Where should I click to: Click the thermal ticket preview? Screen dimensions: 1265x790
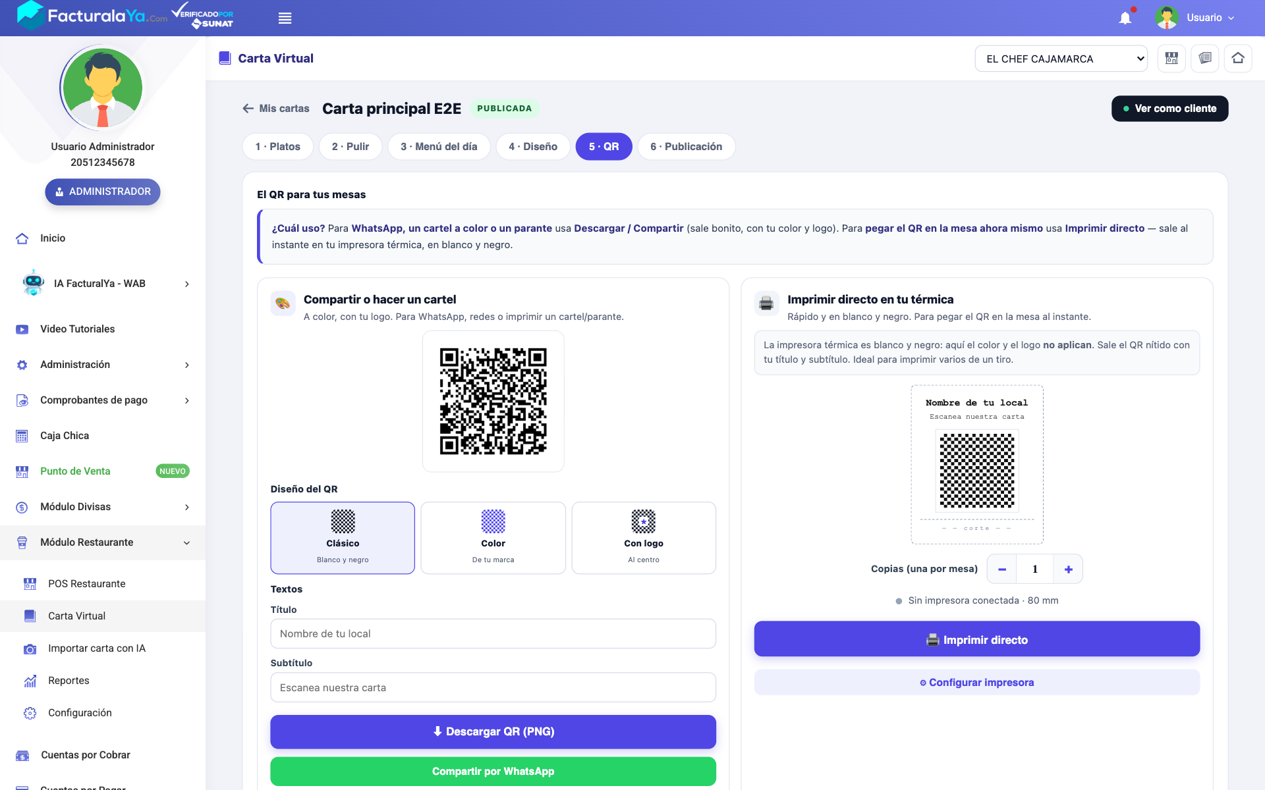(976, 465)
